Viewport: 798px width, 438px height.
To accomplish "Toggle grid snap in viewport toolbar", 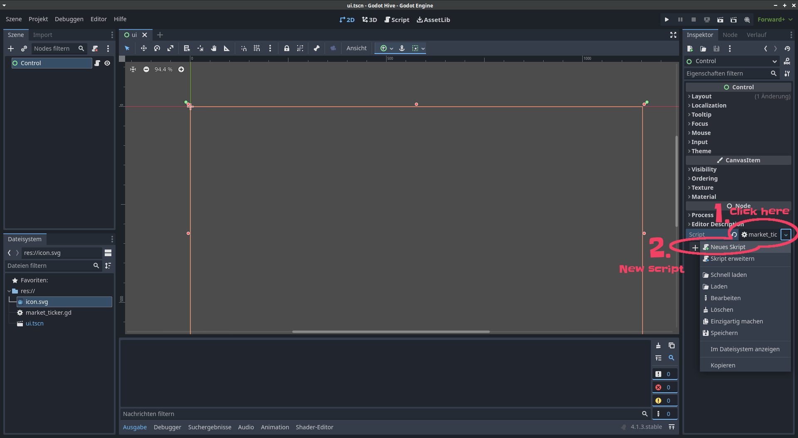I will [257, 48].
